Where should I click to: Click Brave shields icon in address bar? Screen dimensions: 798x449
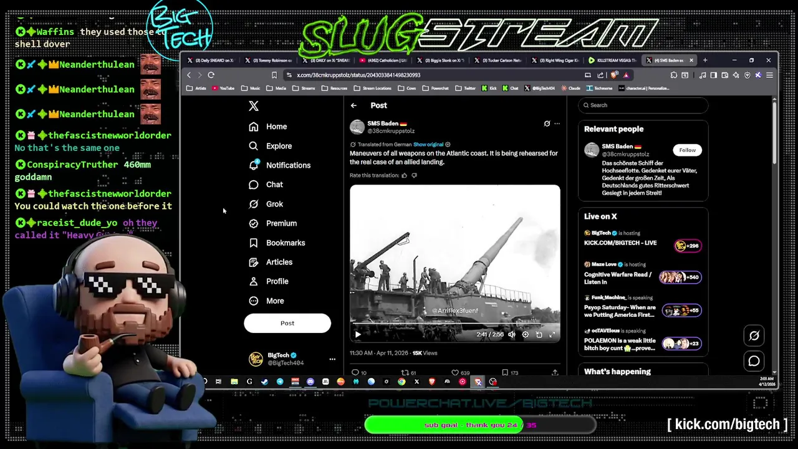click(614, 75)
